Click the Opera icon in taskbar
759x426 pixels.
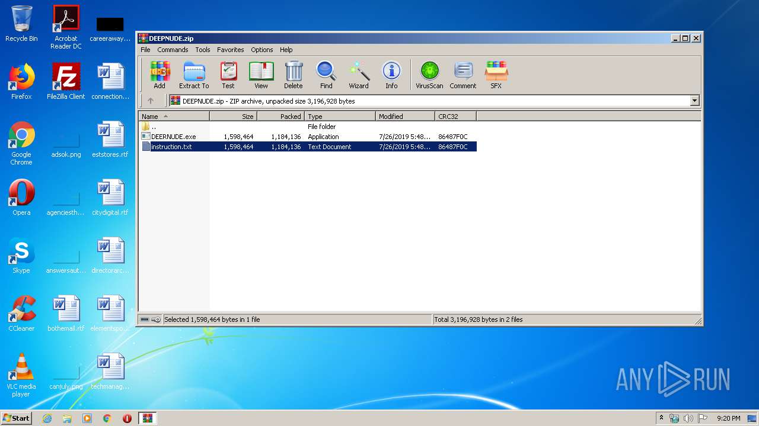coord(127,418)
